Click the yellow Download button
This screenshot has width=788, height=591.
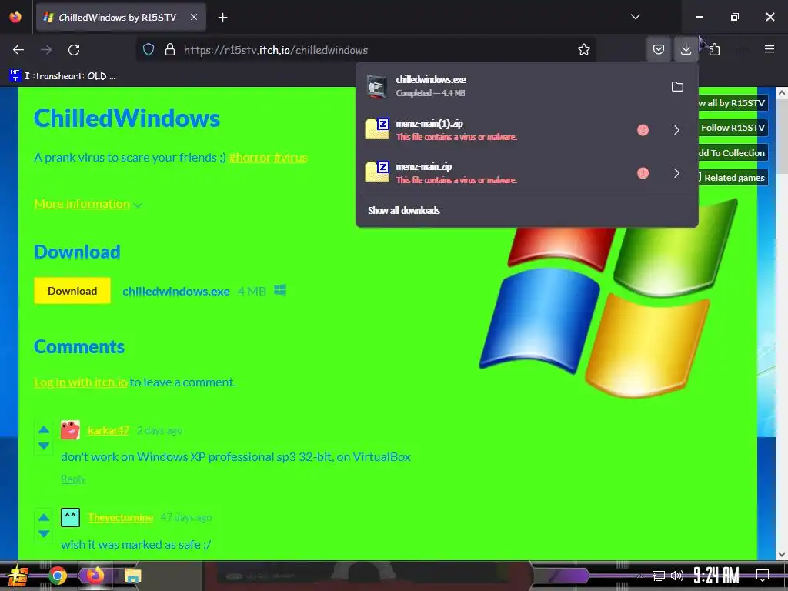pos(72,291)
